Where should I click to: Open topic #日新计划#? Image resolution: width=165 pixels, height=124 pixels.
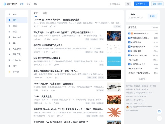(x=136, y=51)
